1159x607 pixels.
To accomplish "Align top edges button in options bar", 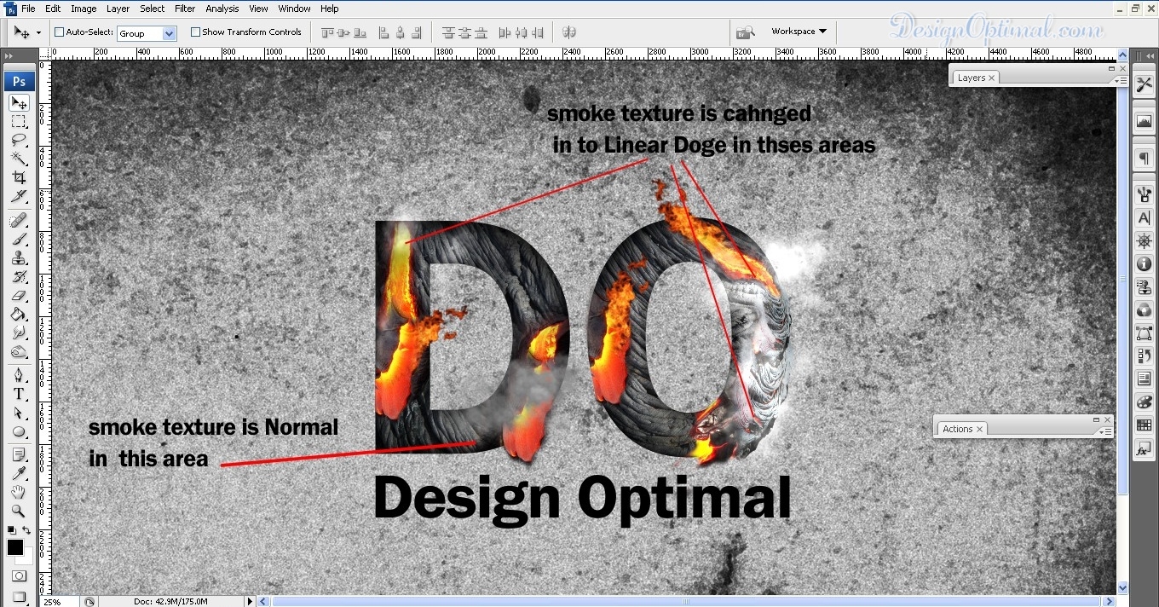I will click(x=327, y=32).
